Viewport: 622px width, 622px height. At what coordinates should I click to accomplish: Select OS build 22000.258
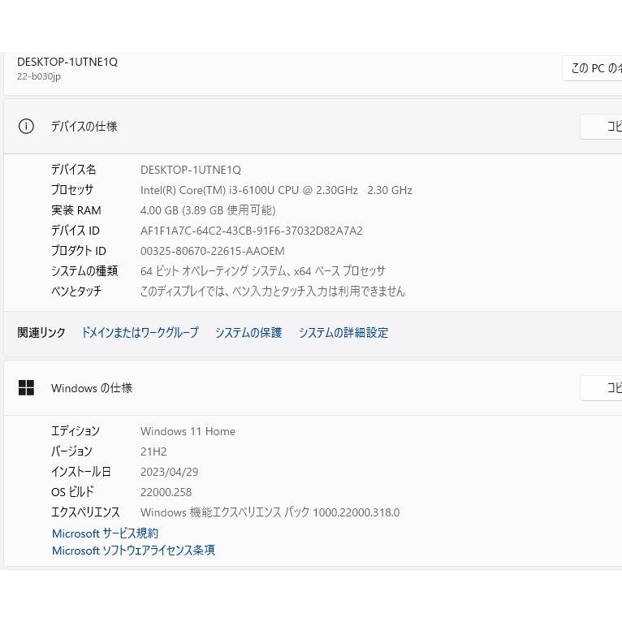click(166, 492)
